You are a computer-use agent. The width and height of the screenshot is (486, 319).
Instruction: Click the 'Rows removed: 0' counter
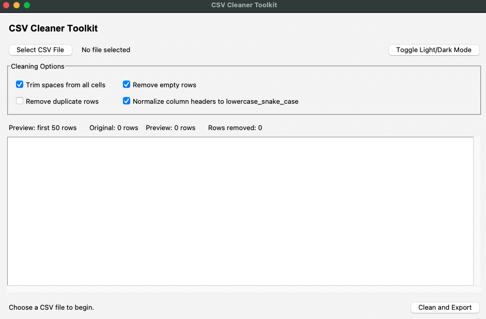point(235,128)
